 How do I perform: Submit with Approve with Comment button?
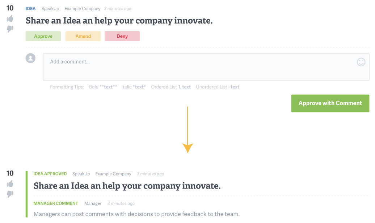click(x=330, y=103)
